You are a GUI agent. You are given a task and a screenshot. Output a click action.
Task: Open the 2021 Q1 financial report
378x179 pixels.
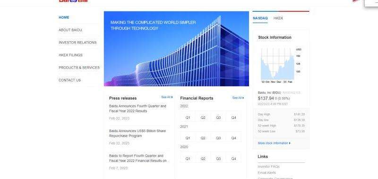tap(188, 138)
